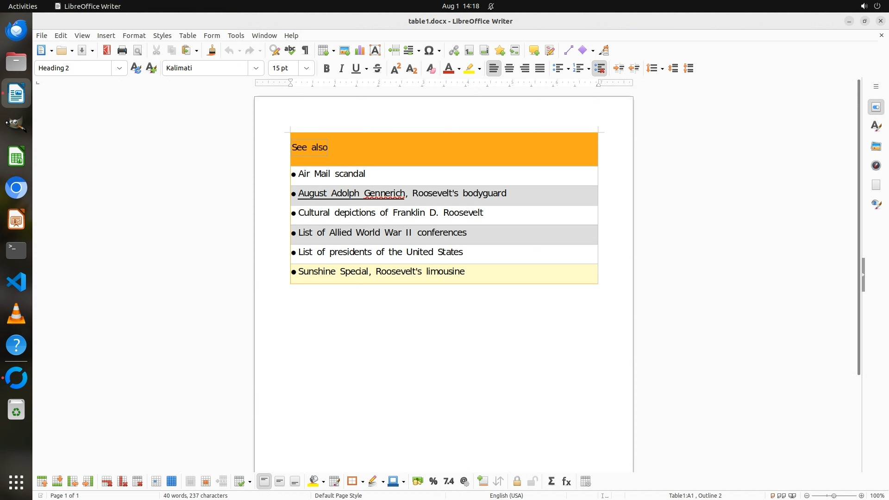The height and width of the screenshot is (500, 889).
Task: Click Default Page Style in status bar
Action: click(338, 495)
